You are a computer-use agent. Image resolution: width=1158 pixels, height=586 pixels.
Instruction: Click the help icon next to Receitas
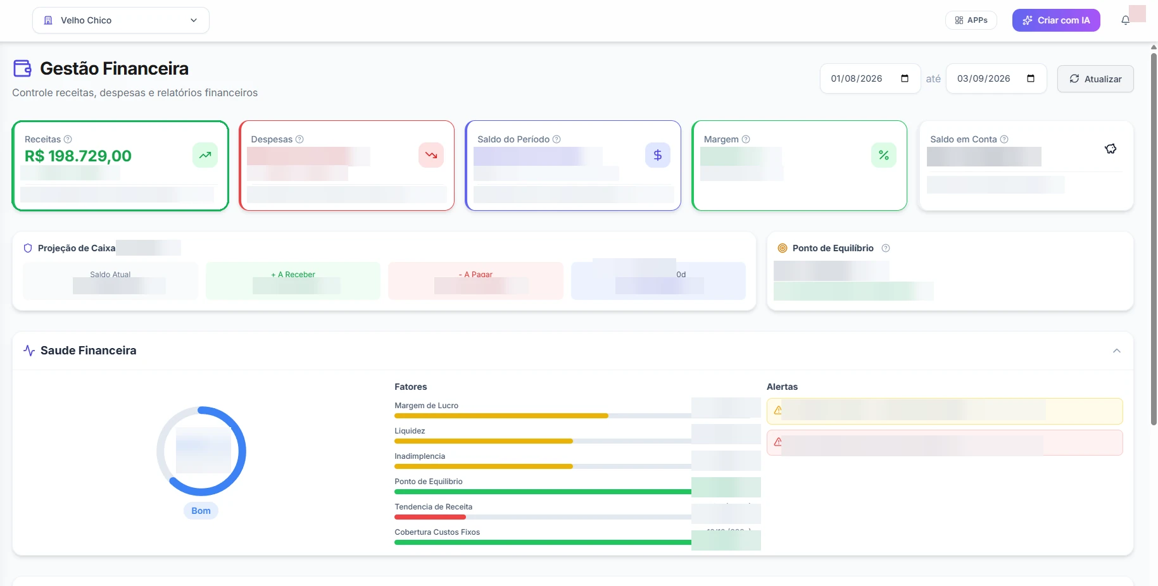click(x=68, y=139)
